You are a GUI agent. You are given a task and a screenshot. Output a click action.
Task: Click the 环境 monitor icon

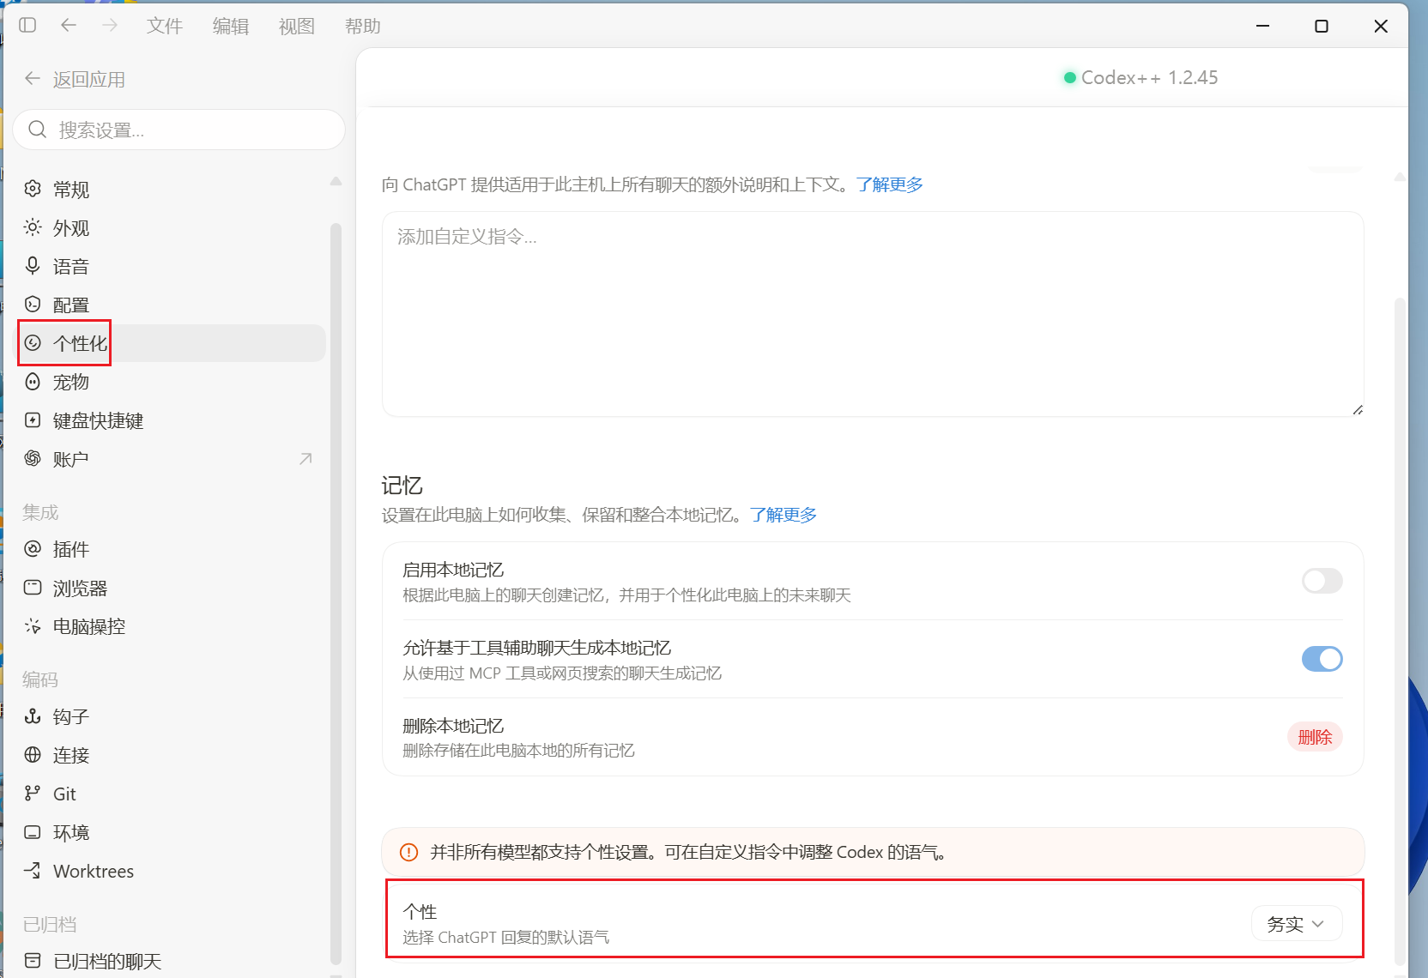[x=33, y=832]
